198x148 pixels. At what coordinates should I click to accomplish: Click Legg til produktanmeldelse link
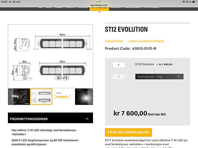(x=146, y=41)
